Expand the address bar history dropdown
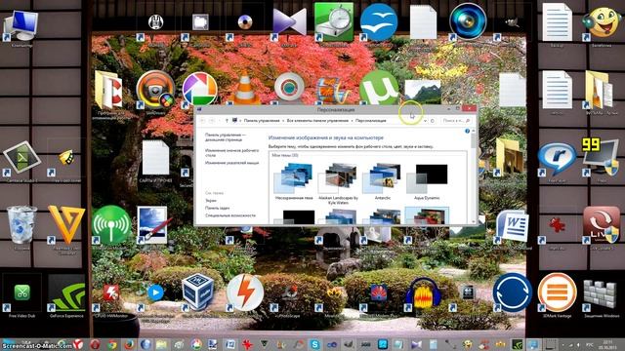The width and height of the screenshot is (625, 351). pyautogui.click(x=426, y=121)
